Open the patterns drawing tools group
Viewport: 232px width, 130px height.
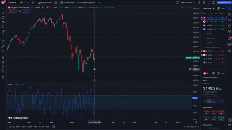pos(3,22)
